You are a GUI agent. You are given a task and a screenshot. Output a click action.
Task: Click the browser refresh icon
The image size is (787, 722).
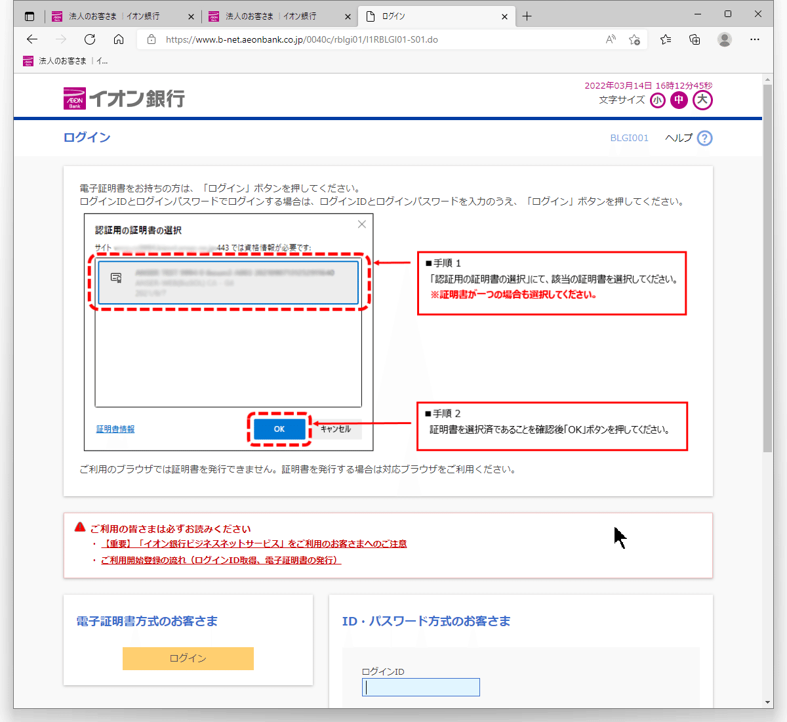pos(90,39)
